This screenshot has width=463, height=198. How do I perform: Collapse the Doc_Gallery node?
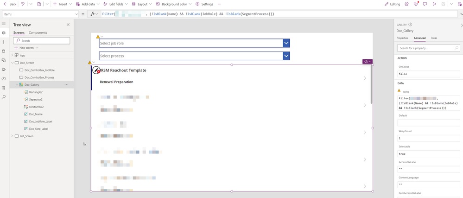pos(17,84)
